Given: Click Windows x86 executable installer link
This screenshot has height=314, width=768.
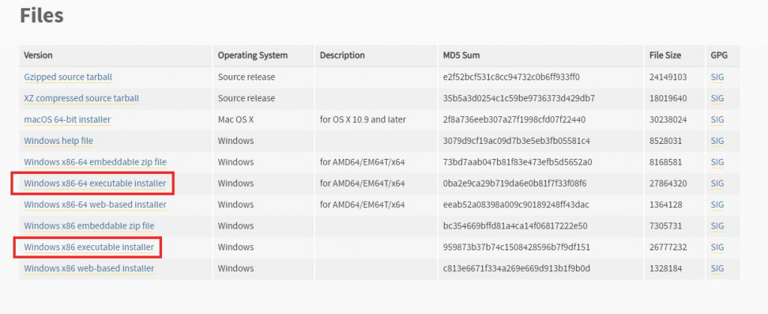Looking at the screenshot, I should 88,247.
